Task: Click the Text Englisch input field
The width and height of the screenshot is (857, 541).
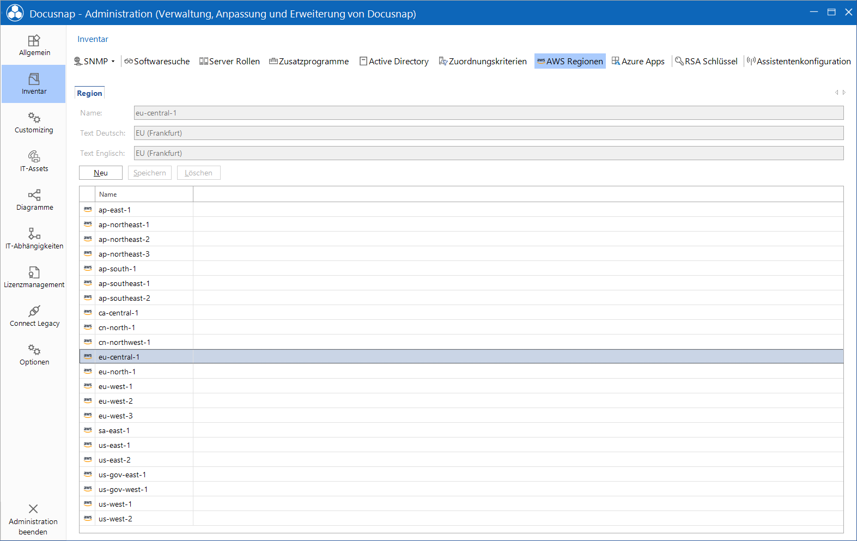Action: pyautogui.click(x=489, y=153)
